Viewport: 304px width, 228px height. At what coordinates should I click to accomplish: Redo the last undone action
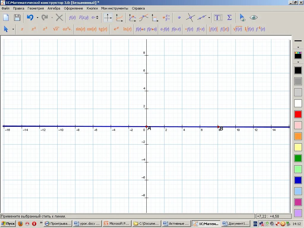tap(45, 18)
